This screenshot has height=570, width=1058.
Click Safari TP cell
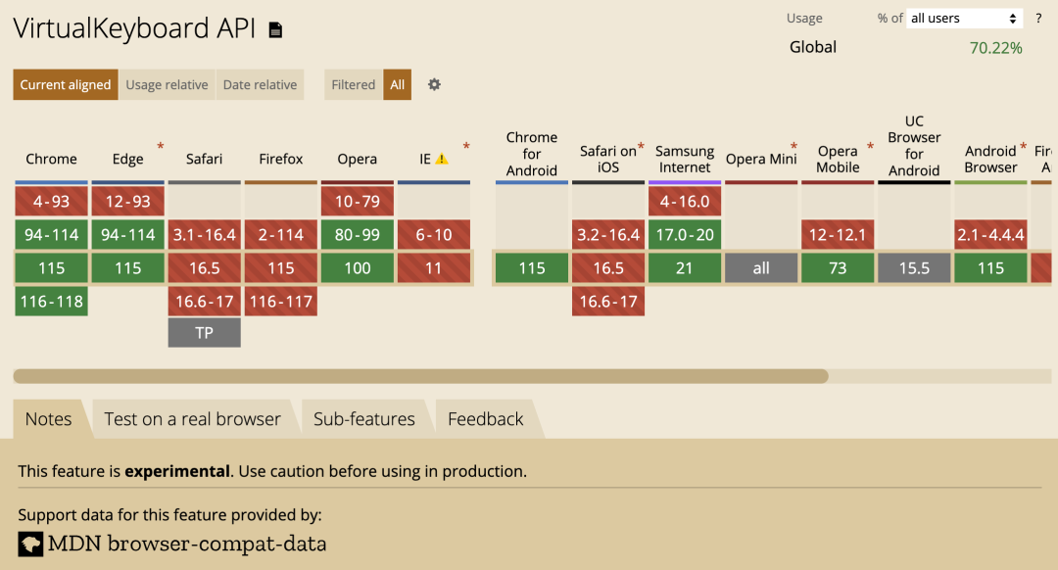pyautogui.click(x=205, y=333)
